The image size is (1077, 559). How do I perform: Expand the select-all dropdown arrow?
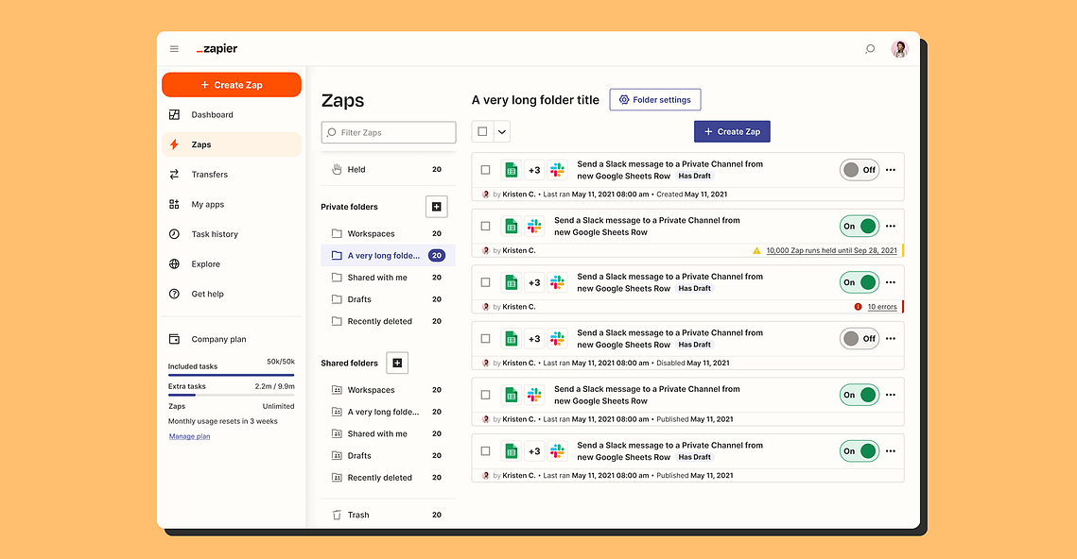(x=502, y=131)
